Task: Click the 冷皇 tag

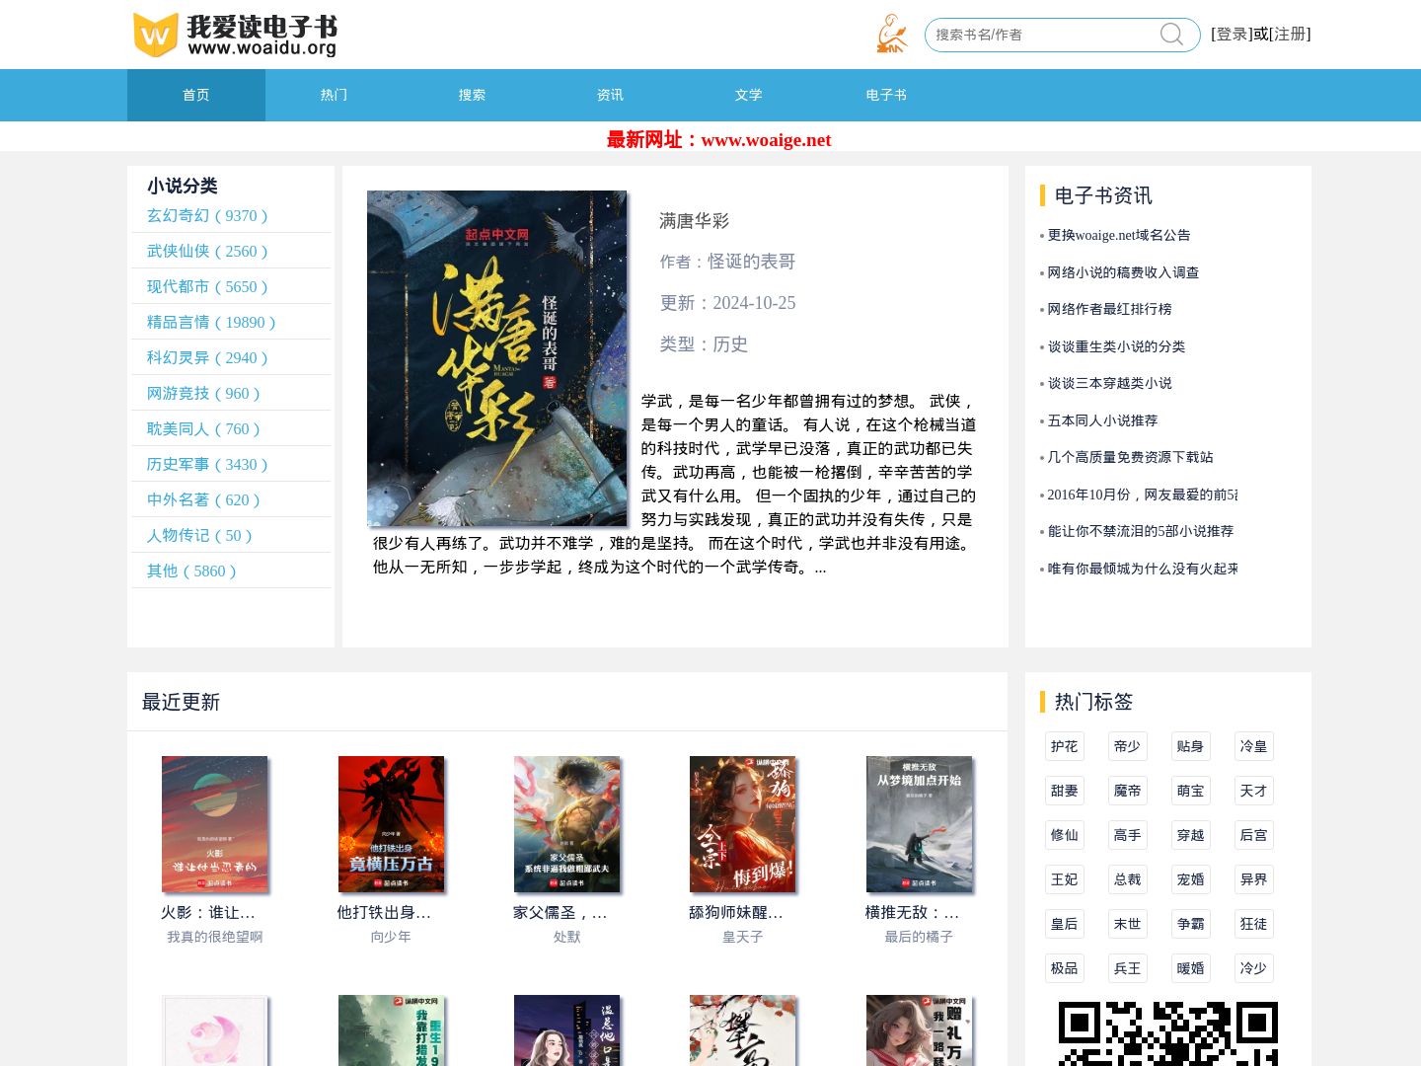Action: tap(1253, 746)
